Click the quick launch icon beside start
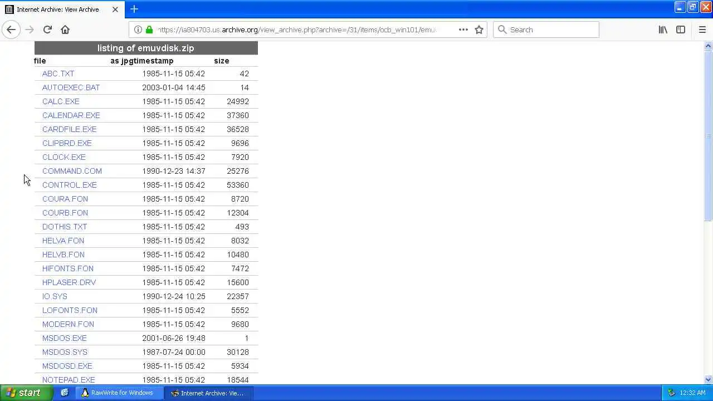Viewport: 713px width, 401px height. point(65,393)
